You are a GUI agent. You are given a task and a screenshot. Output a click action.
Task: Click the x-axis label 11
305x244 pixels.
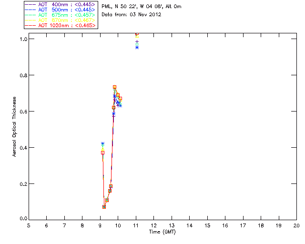(x=136, y=225)
